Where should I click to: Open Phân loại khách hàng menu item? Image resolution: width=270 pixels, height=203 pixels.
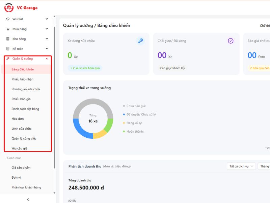(x=26, y=187)
